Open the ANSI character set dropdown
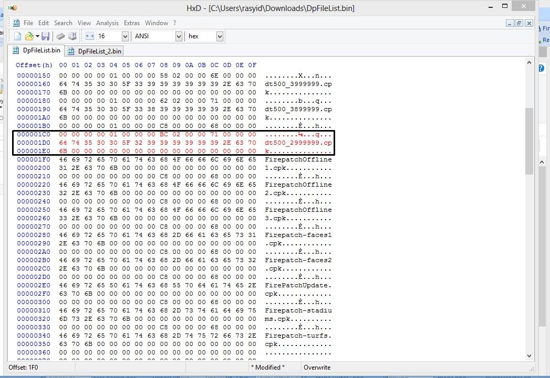 [179, 36]
